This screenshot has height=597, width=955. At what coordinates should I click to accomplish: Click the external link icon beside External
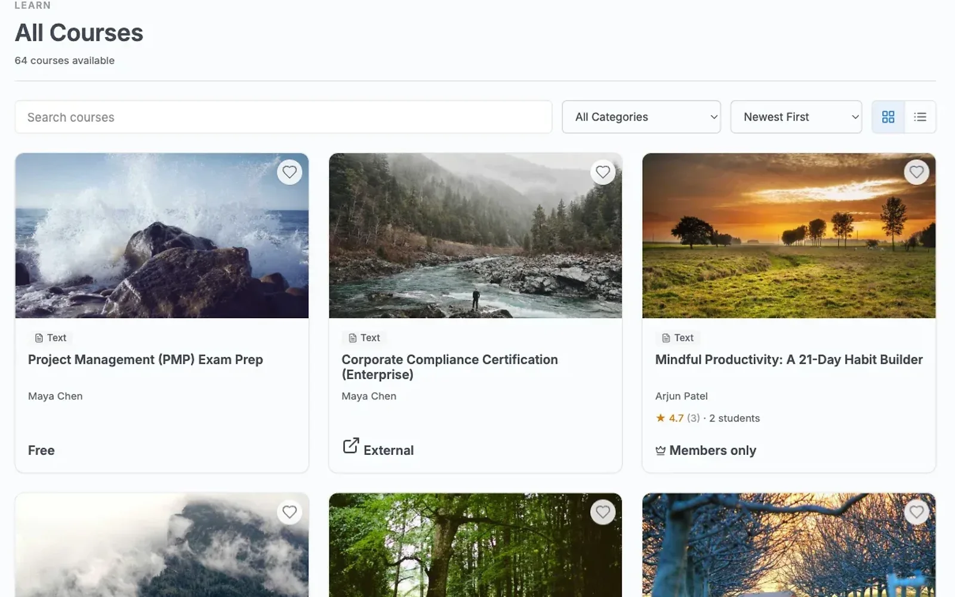click(x=351, y=446)
